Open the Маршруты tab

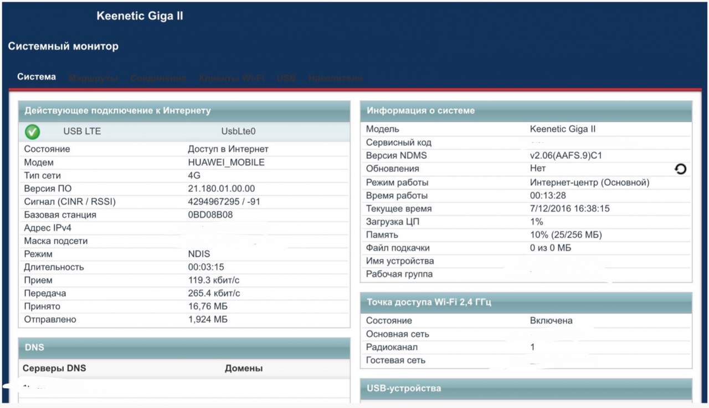click(x=93, y=78)
